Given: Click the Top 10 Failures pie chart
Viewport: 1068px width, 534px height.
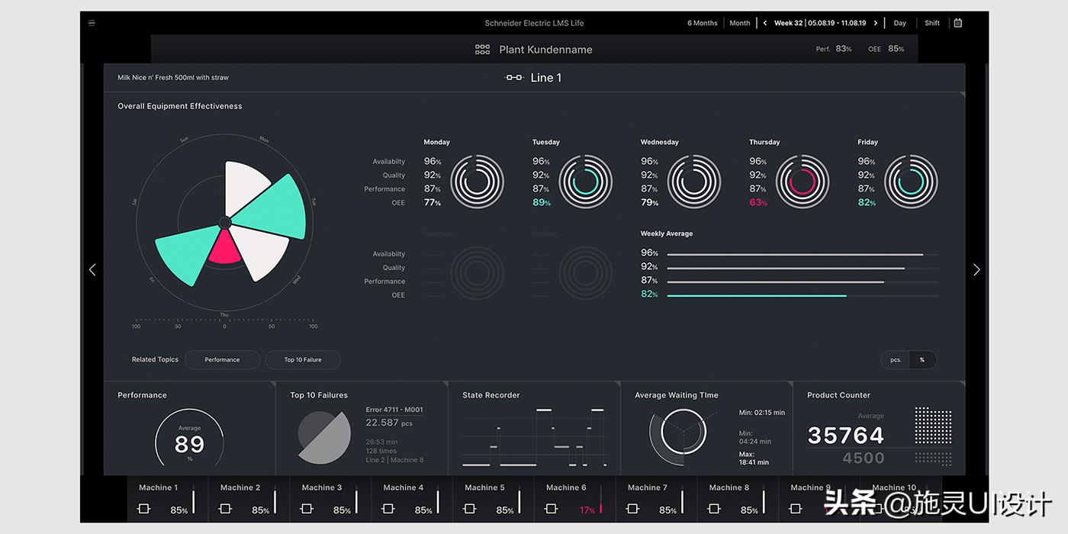Looking at the screenshot, I should click(x=324, y=437).
